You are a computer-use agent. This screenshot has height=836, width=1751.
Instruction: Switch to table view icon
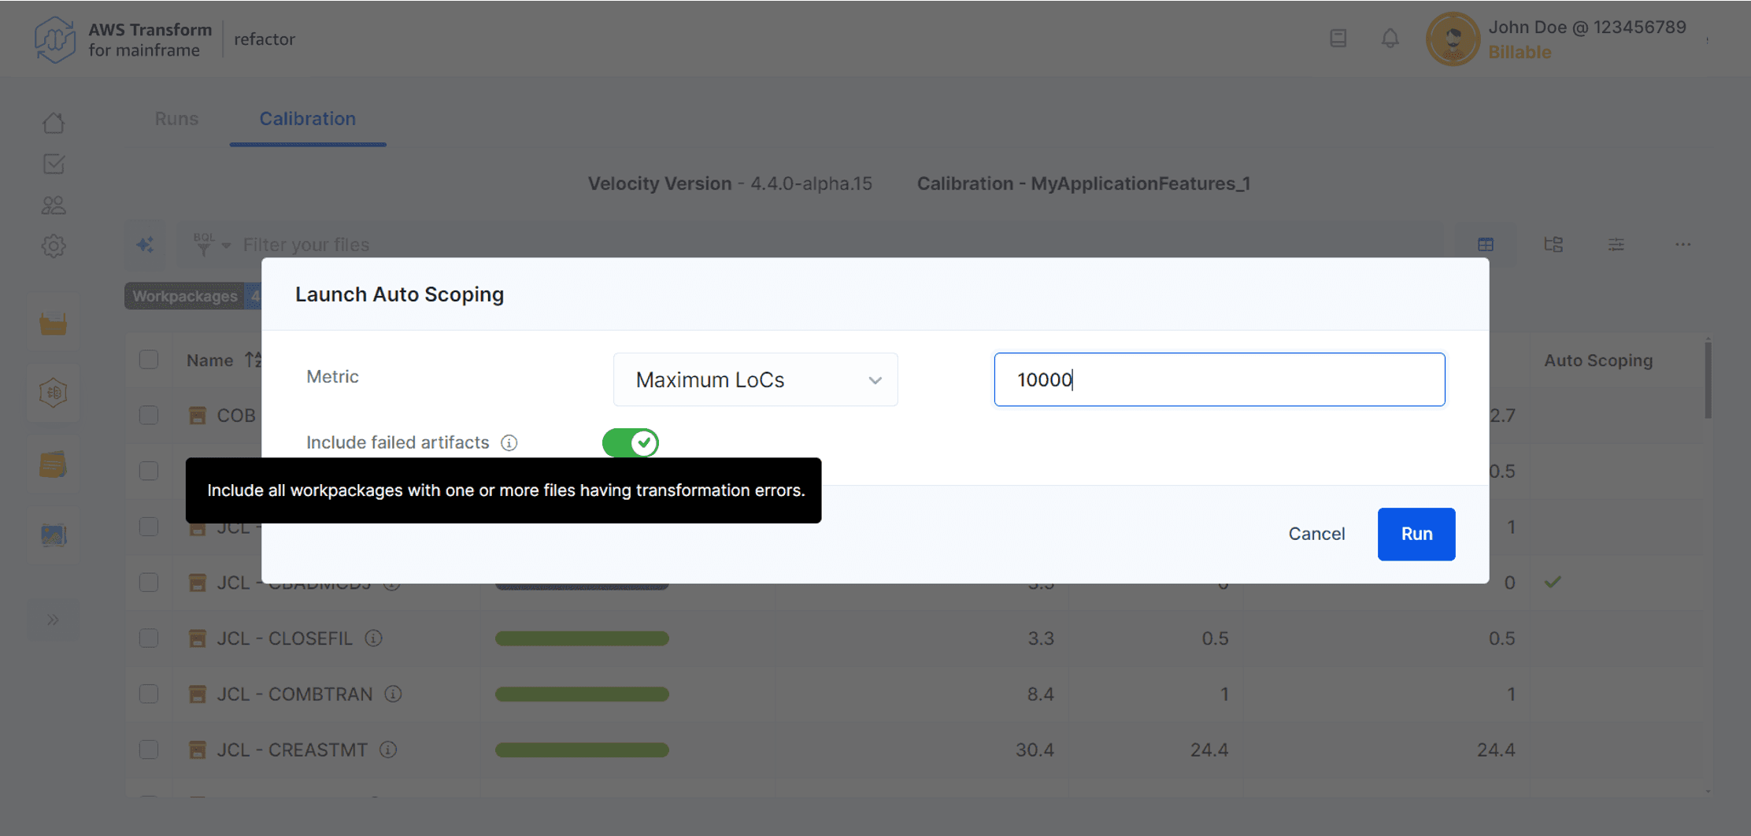click(x=1485, y=245)
